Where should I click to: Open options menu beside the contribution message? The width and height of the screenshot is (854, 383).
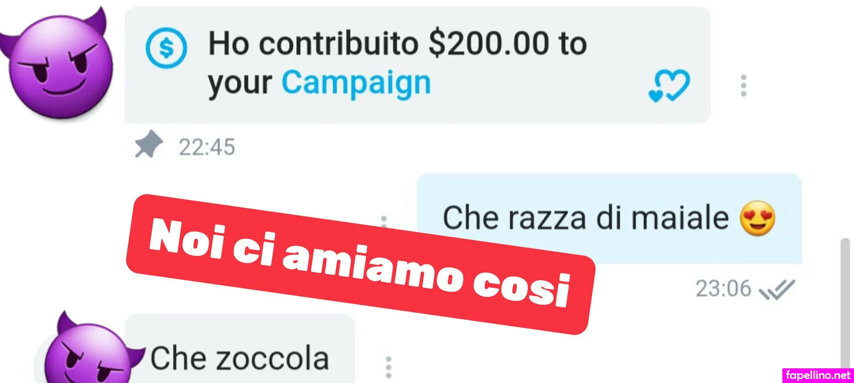click(743, 86)
